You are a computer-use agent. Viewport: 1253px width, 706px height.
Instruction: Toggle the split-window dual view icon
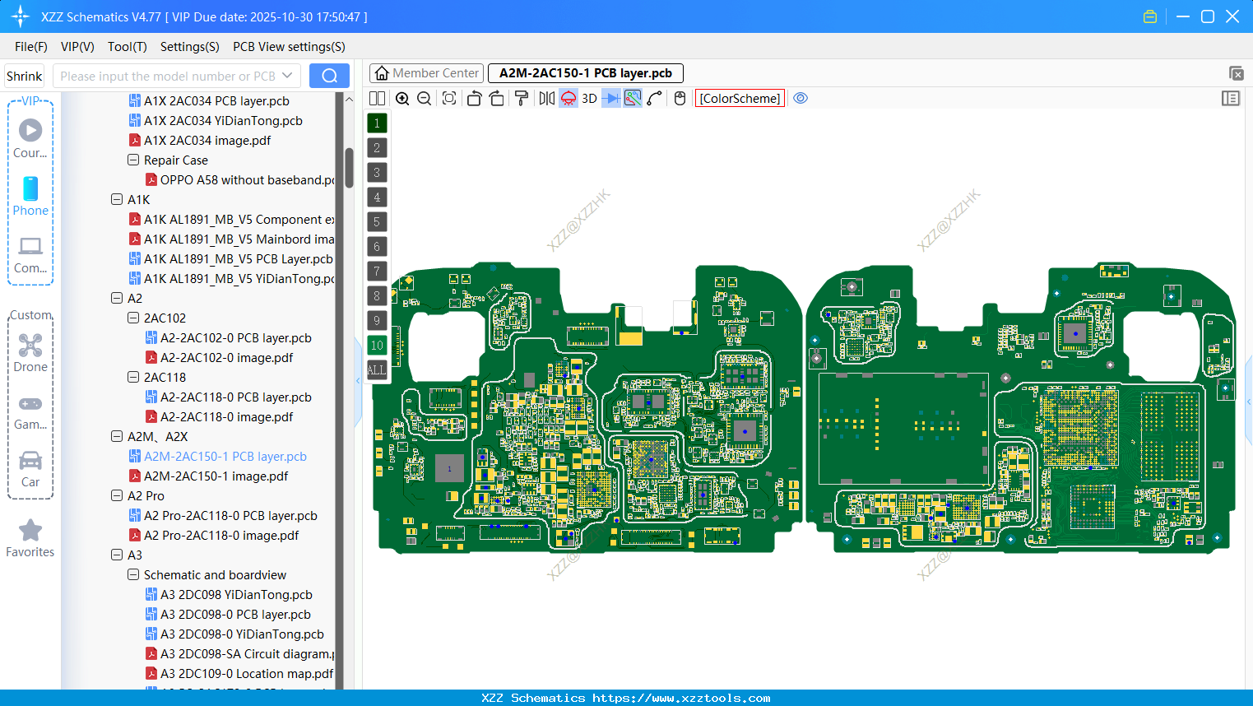tap(377, 98)
